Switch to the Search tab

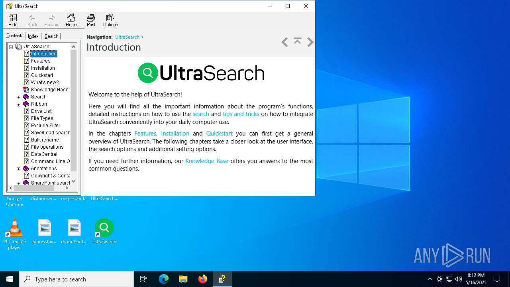[x=51, y=36]
